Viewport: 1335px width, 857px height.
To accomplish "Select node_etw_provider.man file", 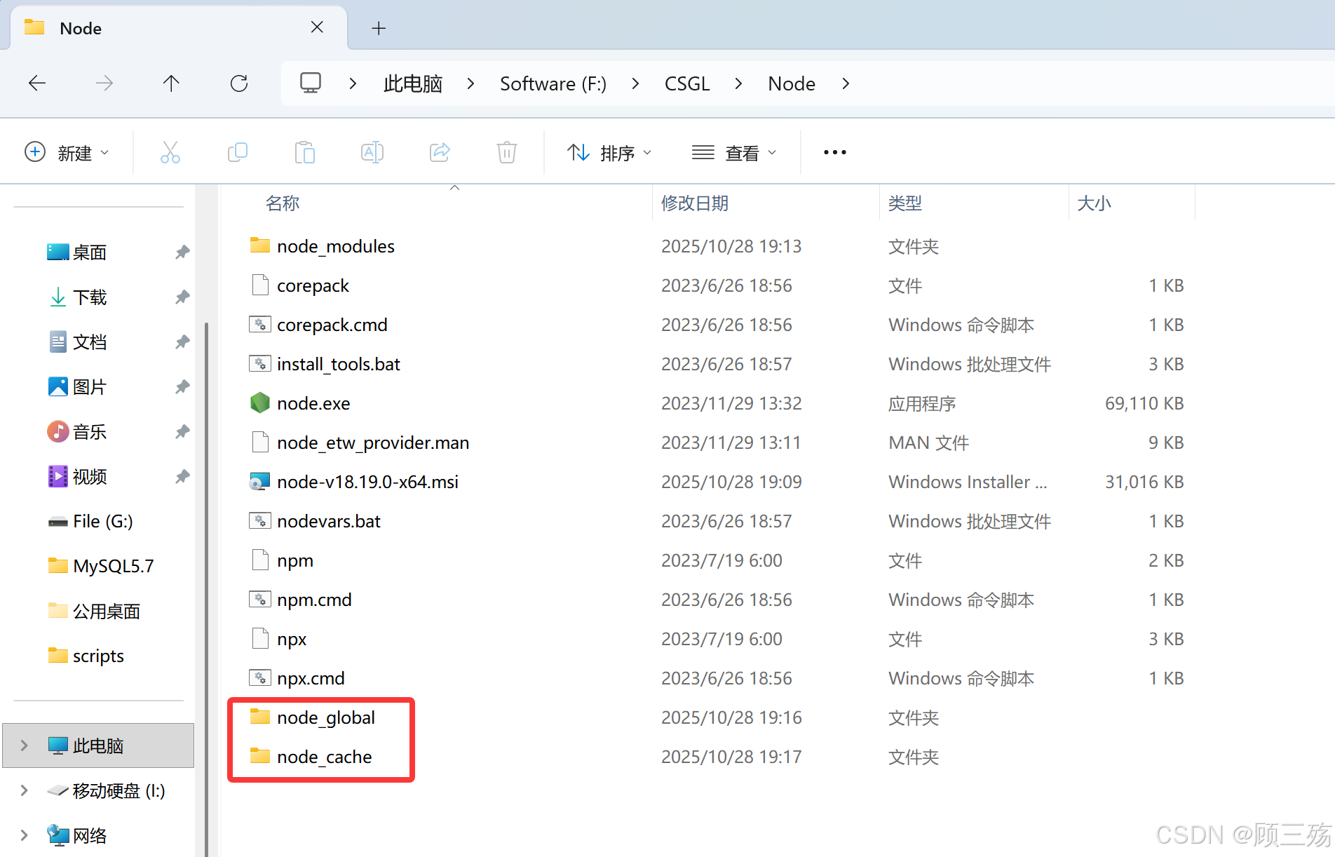I will [x=373, y=443].
